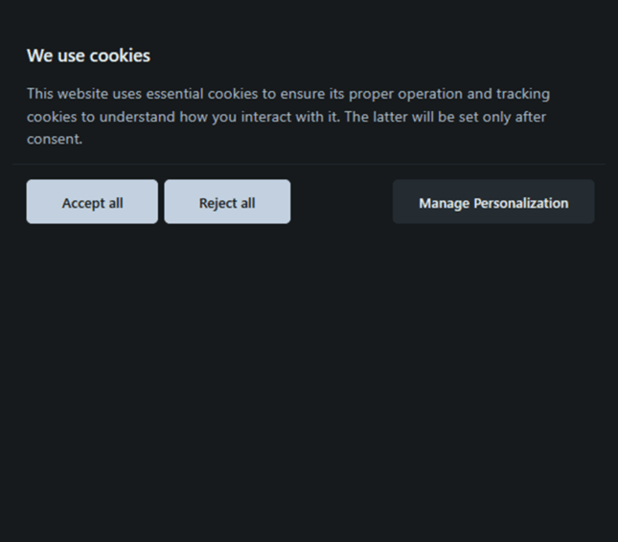Click the cookie description paragraph text
618x542 pixels.
click(x=287, y=116)
